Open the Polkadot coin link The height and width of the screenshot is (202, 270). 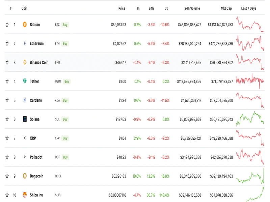[x=36, y=157]
